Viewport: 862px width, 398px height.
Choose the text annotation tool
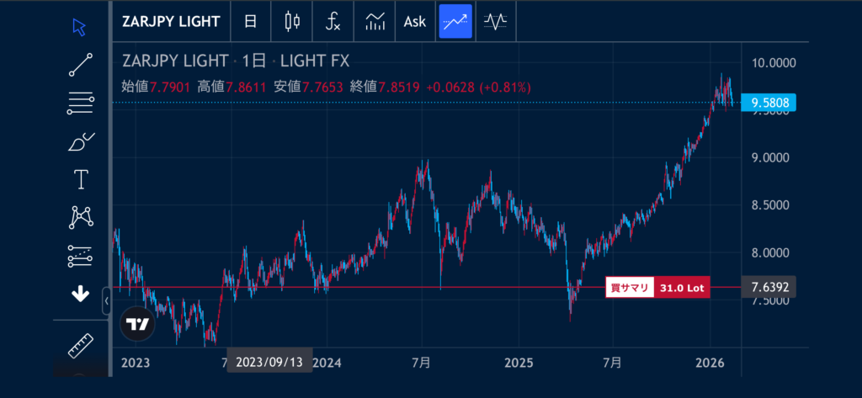(x=80, y=179)
